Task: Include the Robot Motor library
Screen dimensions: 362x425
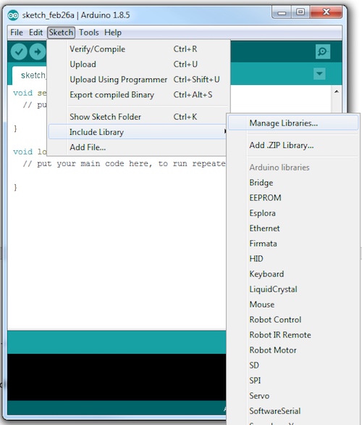Action: pyautogui.click(x=293, y=350)
